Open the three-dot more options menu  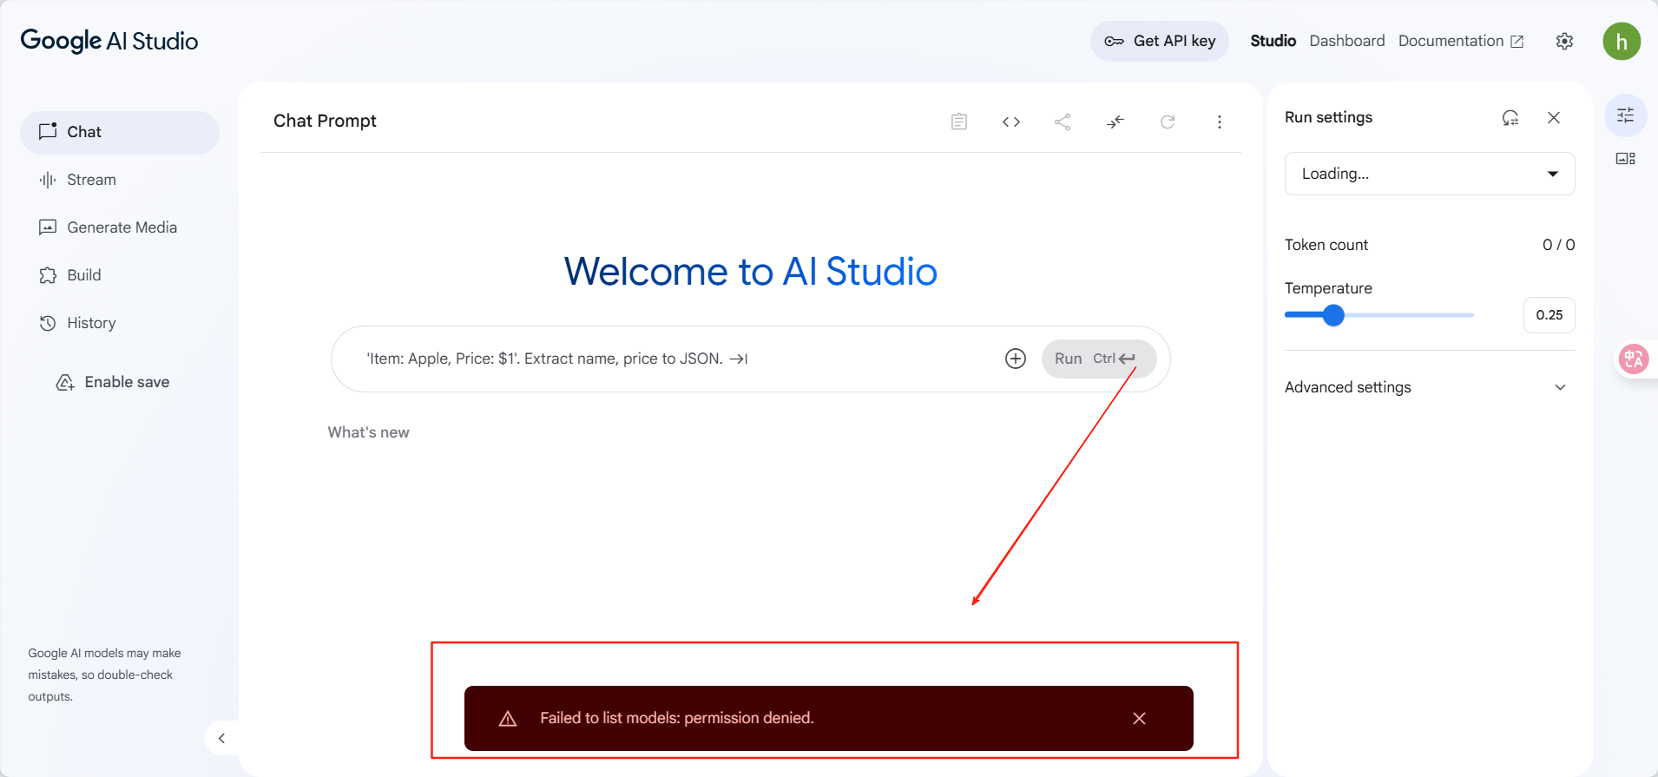tap(1220, 122)
